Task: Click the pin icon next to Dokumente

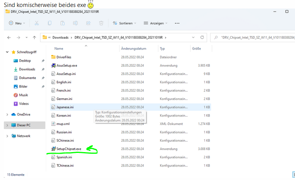Action: [43, 78]
